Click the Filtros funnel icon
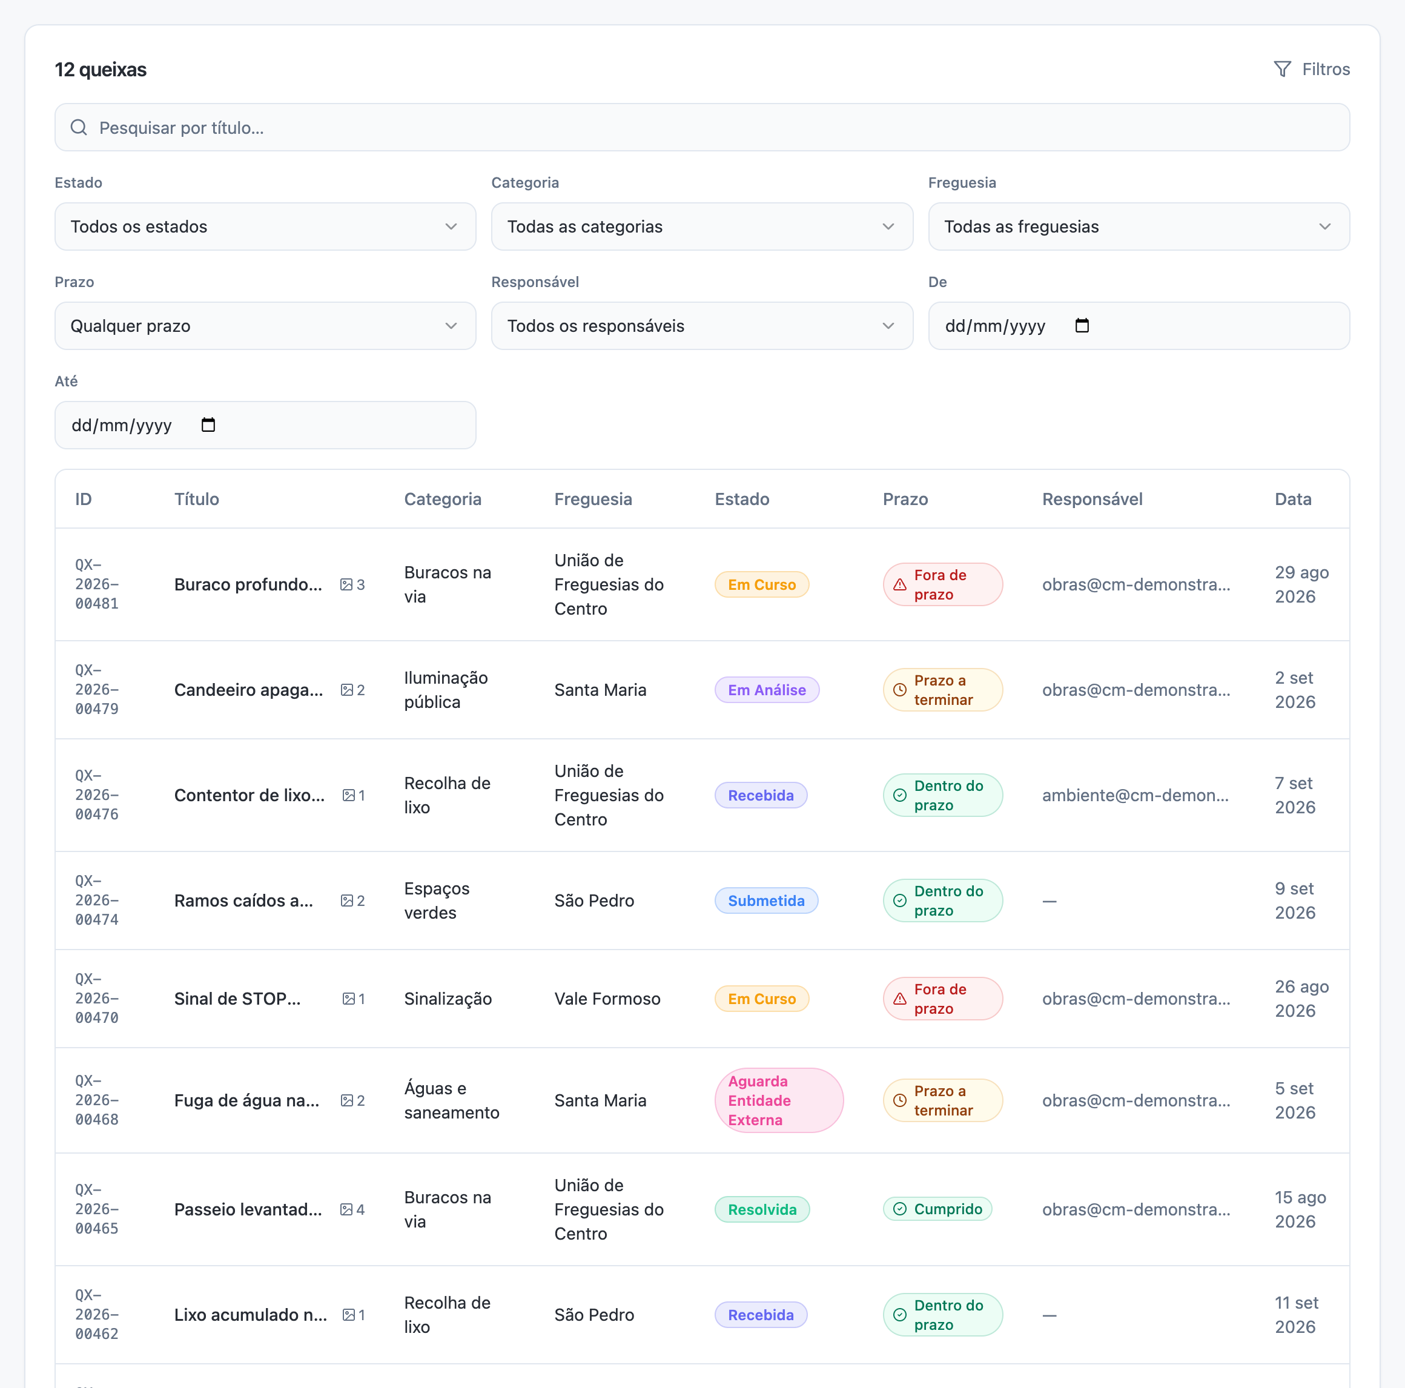 (1282, 69)
